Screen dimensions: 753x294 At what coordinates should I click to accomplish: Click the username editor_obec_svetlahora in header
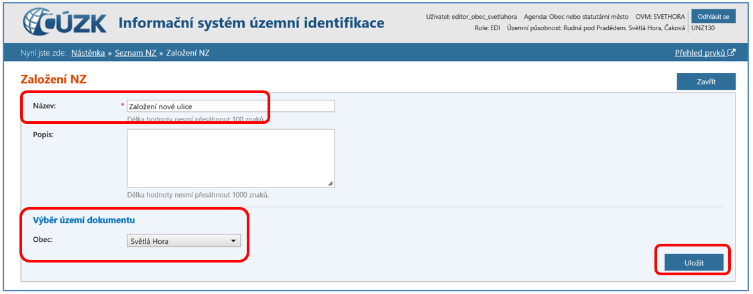pyautogui.click(x=484, y=16)
